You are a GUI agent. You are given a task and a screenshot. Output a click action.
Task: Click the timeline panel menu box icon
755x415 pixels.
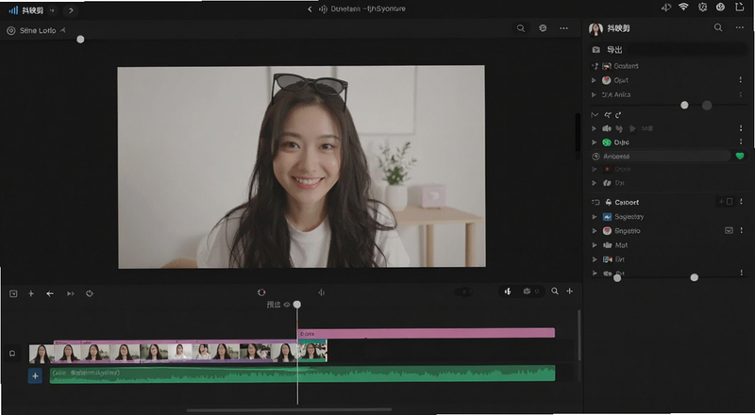click(x=13, y=293)
